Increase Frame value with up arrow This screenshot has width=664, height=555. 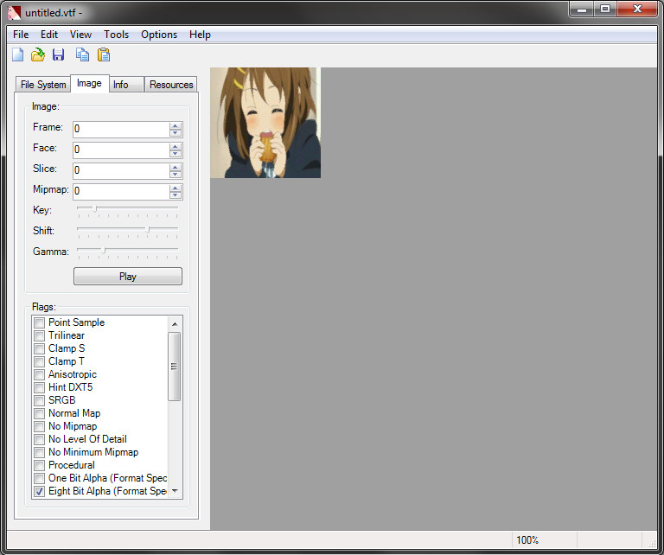(x=176, y=125)
